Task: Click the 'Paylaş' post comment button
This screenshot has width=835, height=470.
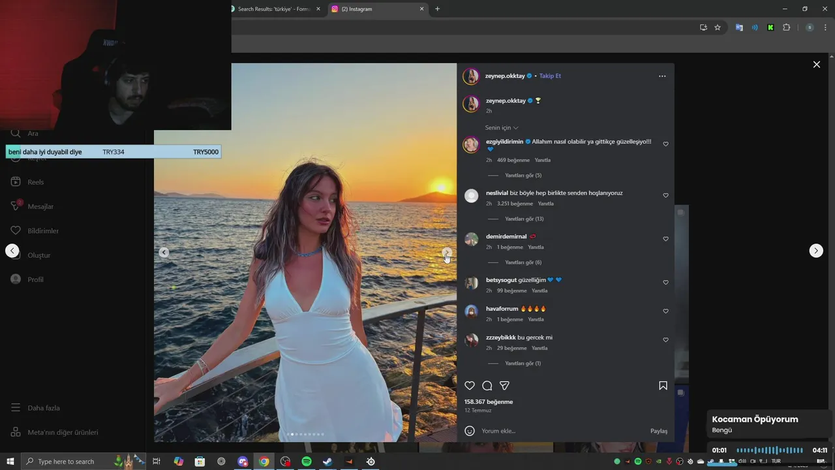Action: (659, 431)
